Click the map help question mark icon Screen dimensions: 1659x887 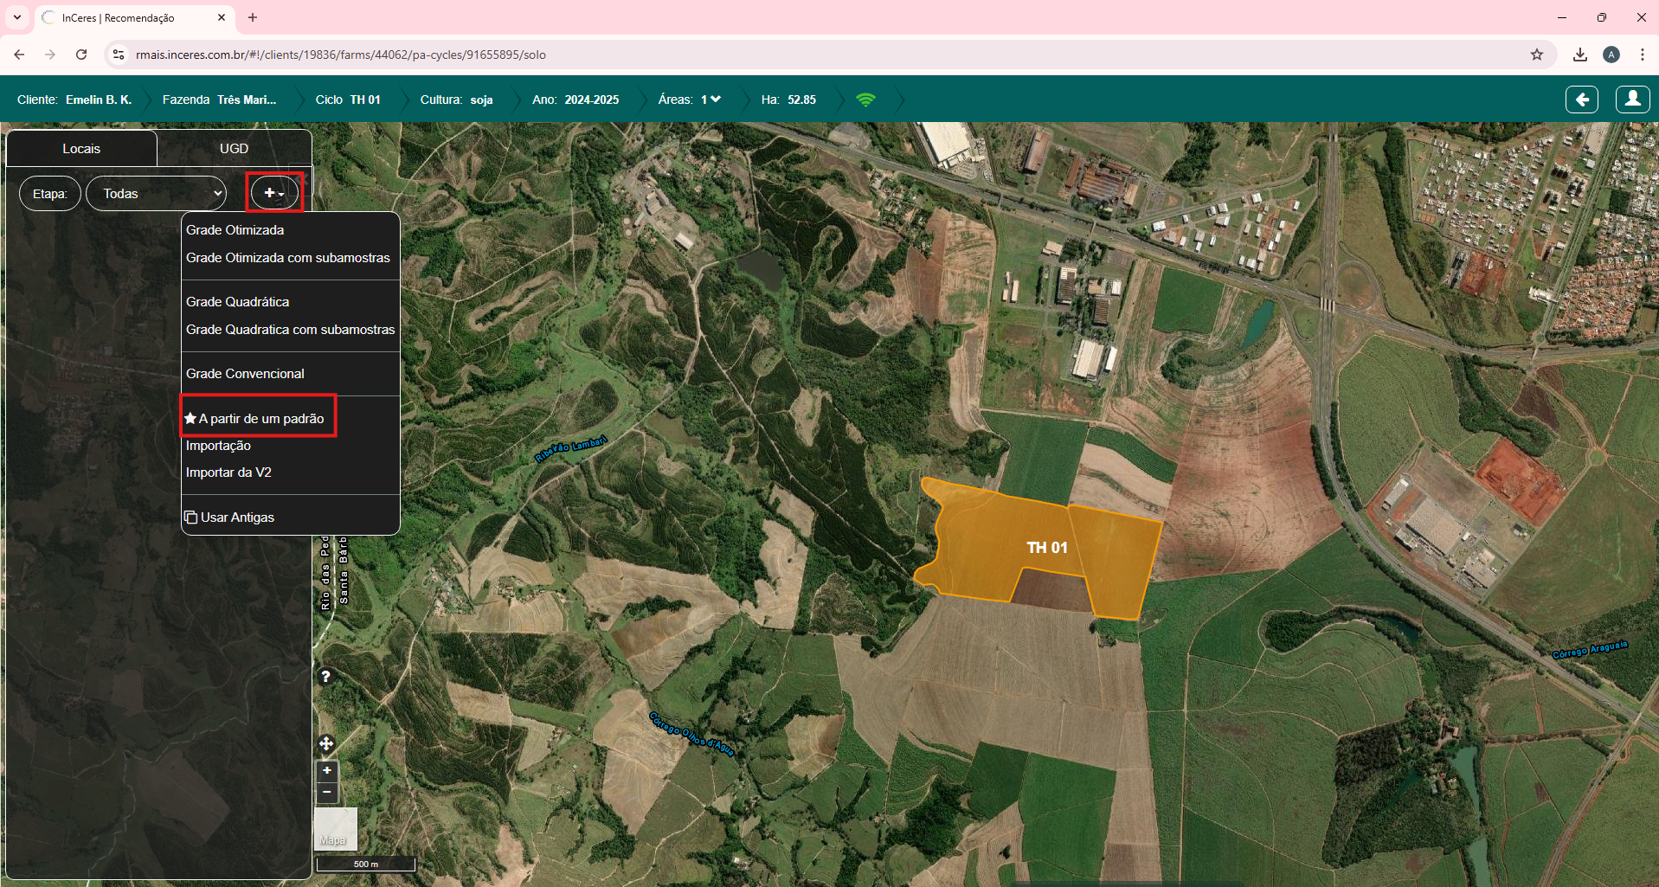(x=325, y=677)
